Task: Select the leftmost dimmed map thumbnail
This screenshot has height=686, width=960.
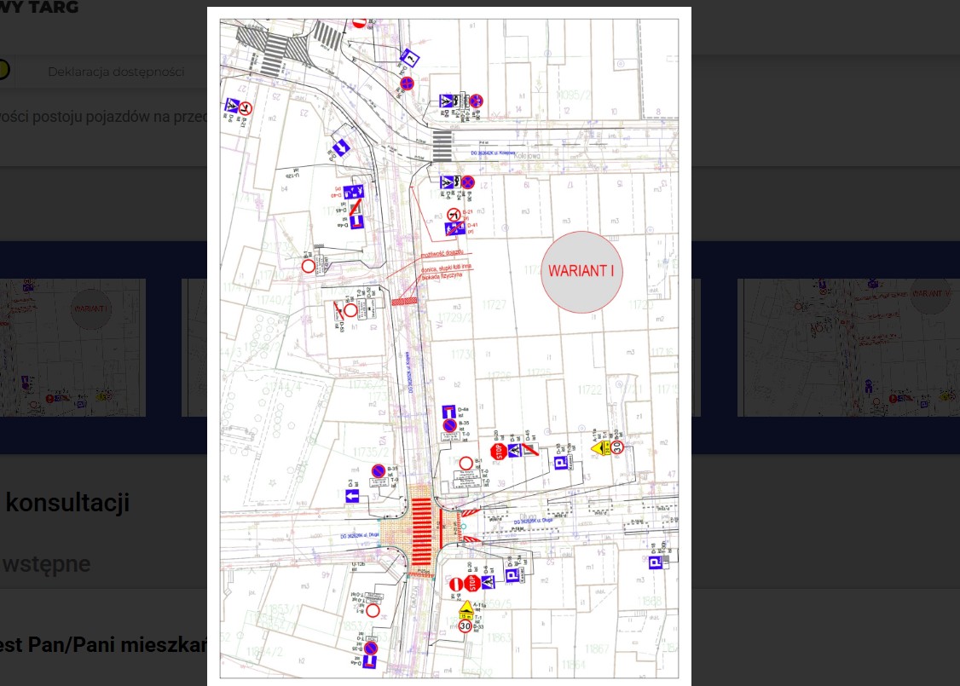Action: point(72,348)
